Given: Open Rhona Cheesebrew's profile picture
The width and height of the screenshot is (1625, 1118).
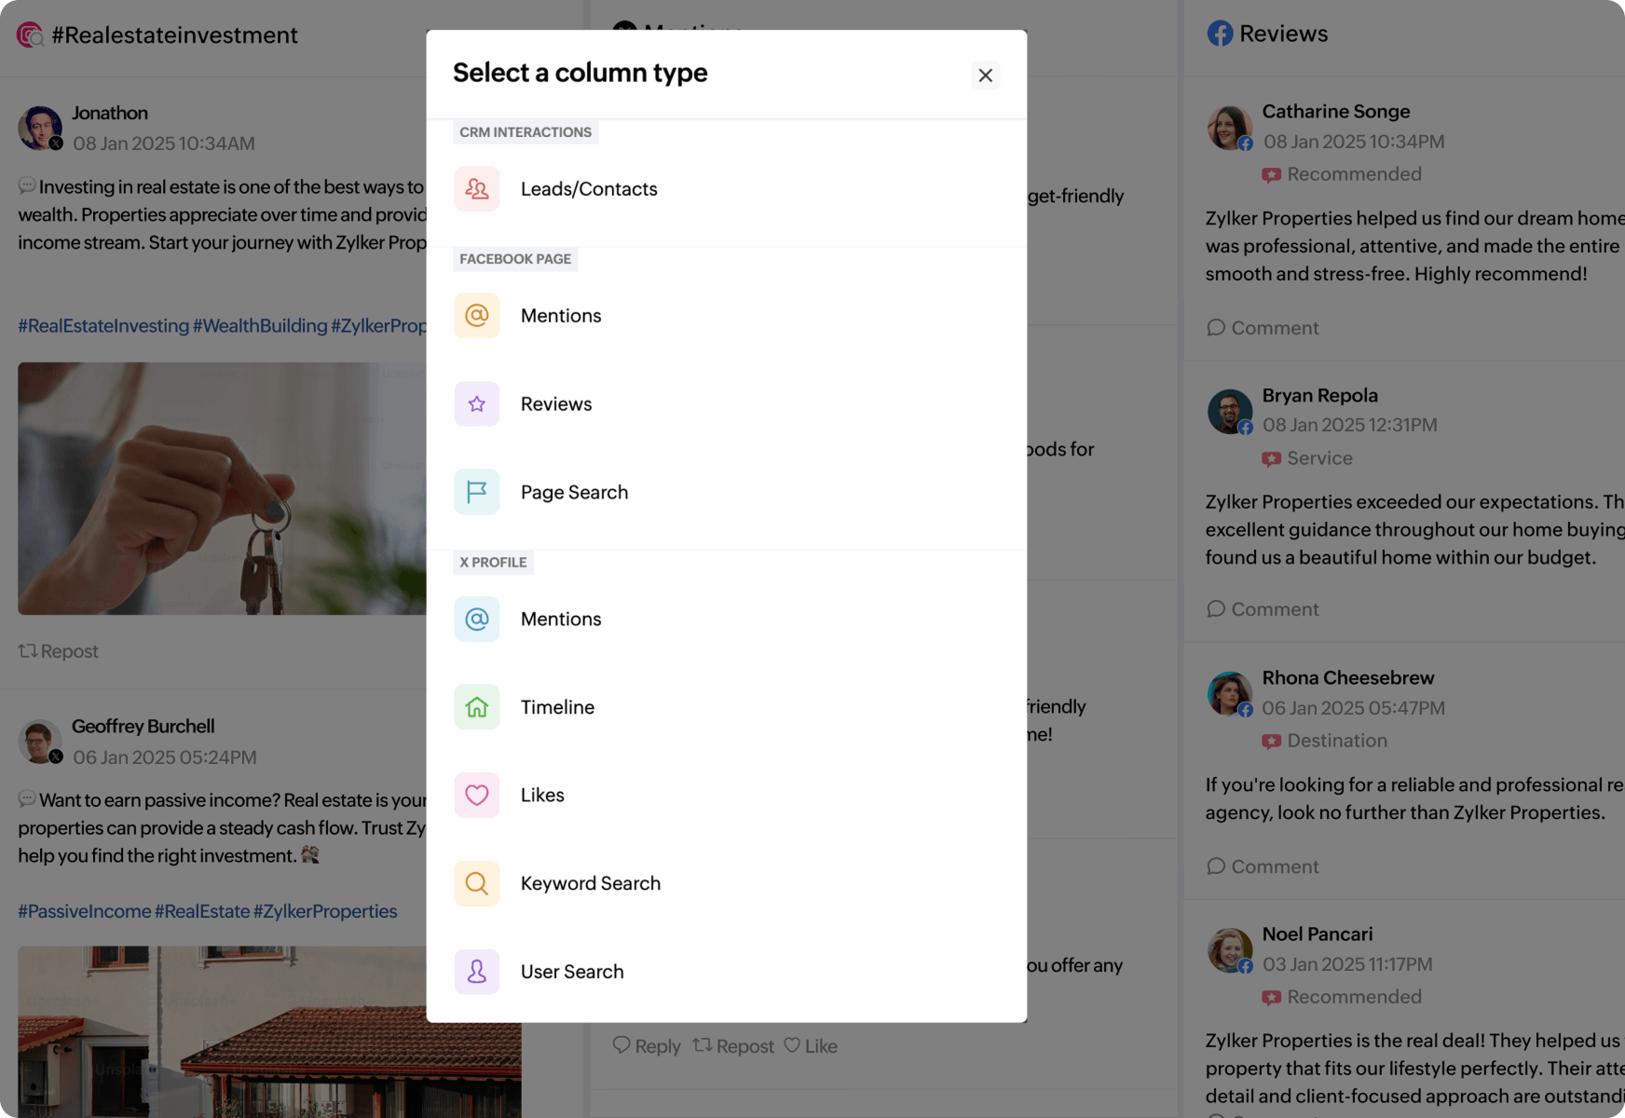Looking at the screenshot, I should coord(1230,694).
